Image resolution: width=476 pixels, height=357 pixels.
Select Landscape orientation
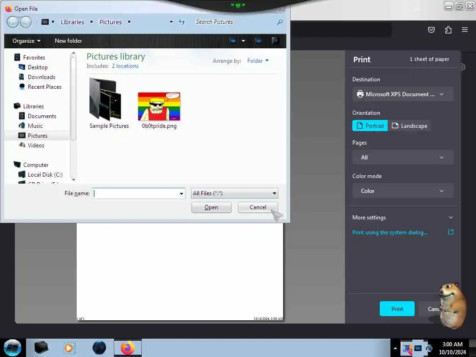point(410,126)
